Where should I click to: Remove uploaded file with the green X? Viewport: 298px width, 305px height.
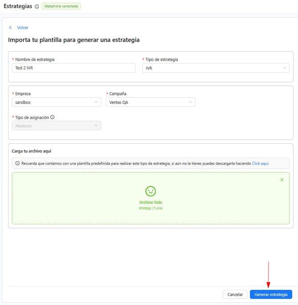click(282, 179)
